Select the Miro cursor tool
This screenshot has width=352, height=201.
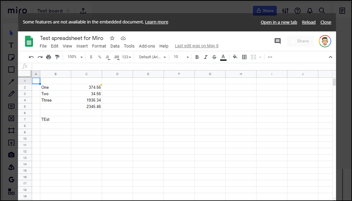(x=11, y=33)
